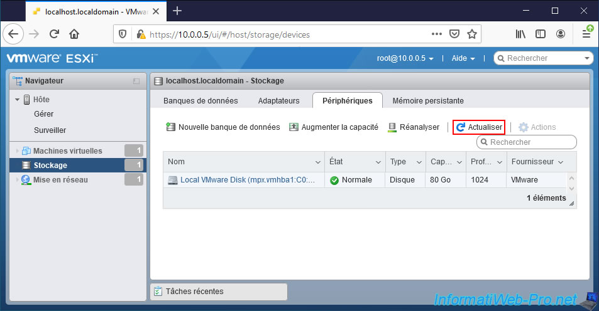Click the devices table Rechercher field
The width and height of the screenshot is (599, 311).
pos(527,142)
